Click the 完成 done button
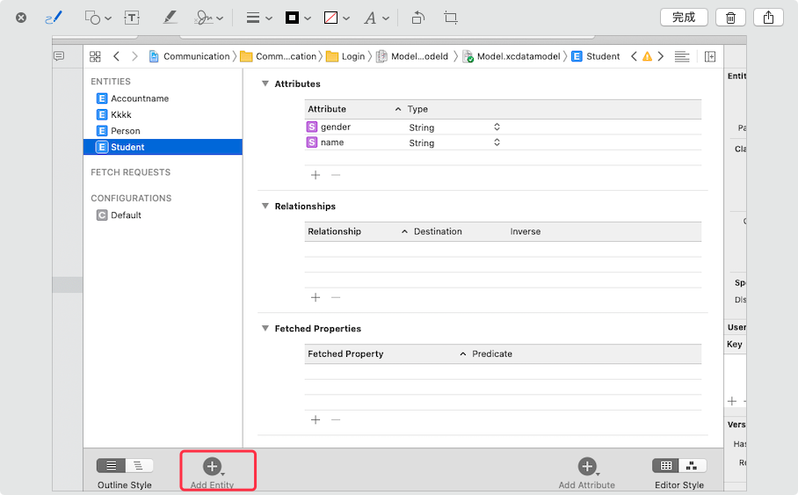The image size is (798, 495). click(x=684, y=18)
